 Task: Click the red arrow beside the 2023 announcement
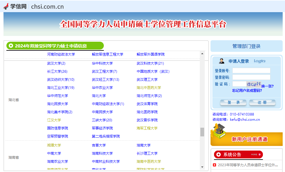click(x=215, y=165)
